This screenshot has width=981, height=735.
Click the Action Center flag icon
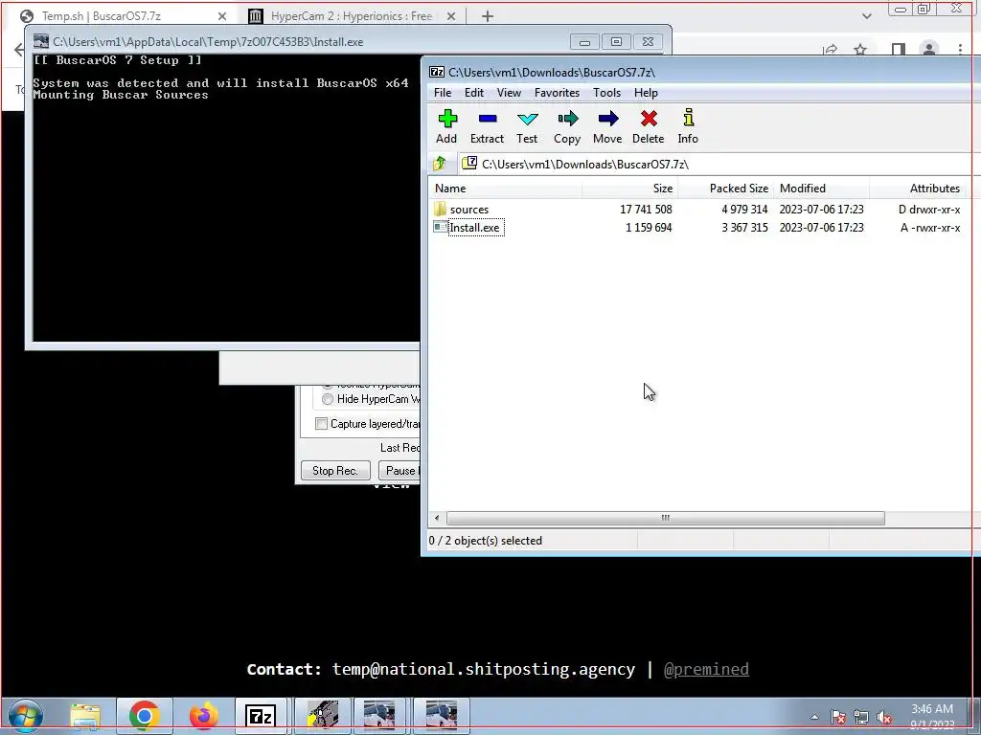tap(837, 717)
